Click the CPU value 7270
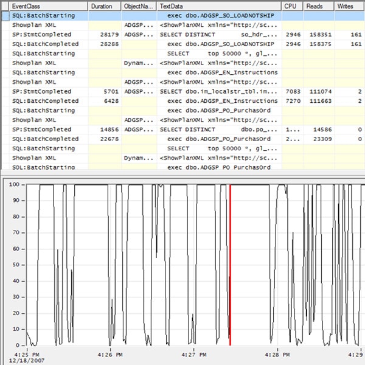The image size is (365, 365). (293, 101)
